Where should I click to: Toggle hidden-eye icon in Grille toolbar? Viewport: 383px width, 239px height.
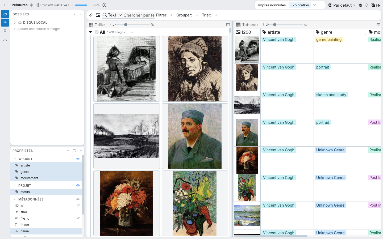[153, 25]
